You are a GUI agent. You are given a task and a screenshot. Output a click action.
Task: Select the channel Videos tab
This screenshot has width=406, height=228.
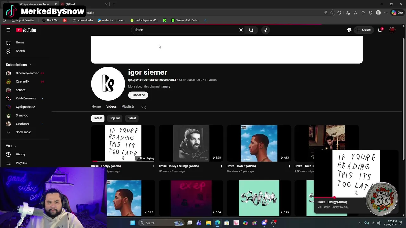click(111, 107)
